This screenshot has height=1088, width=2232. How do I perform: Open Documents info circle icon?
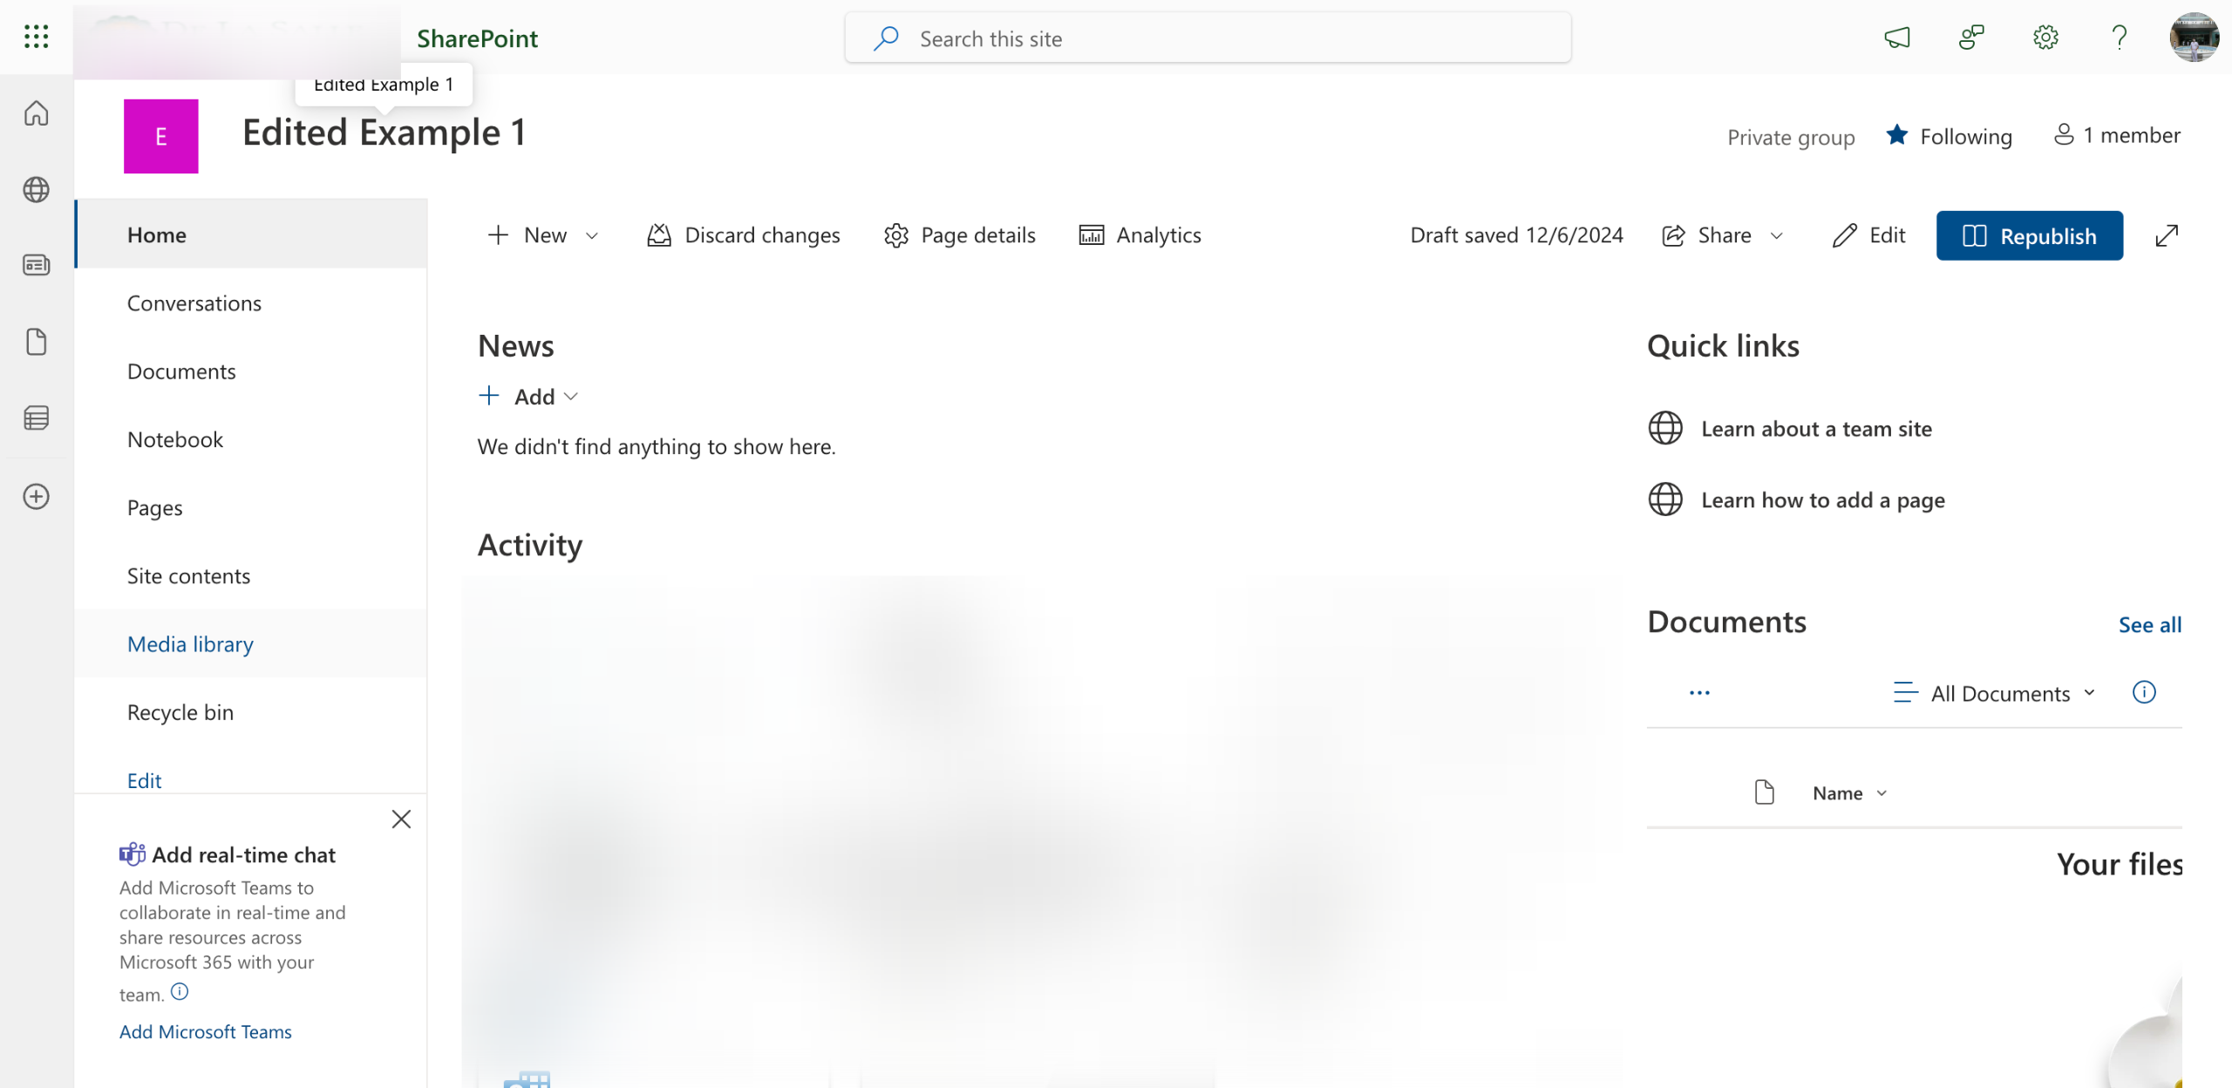pyautogui.click(x=2144, y=692)
